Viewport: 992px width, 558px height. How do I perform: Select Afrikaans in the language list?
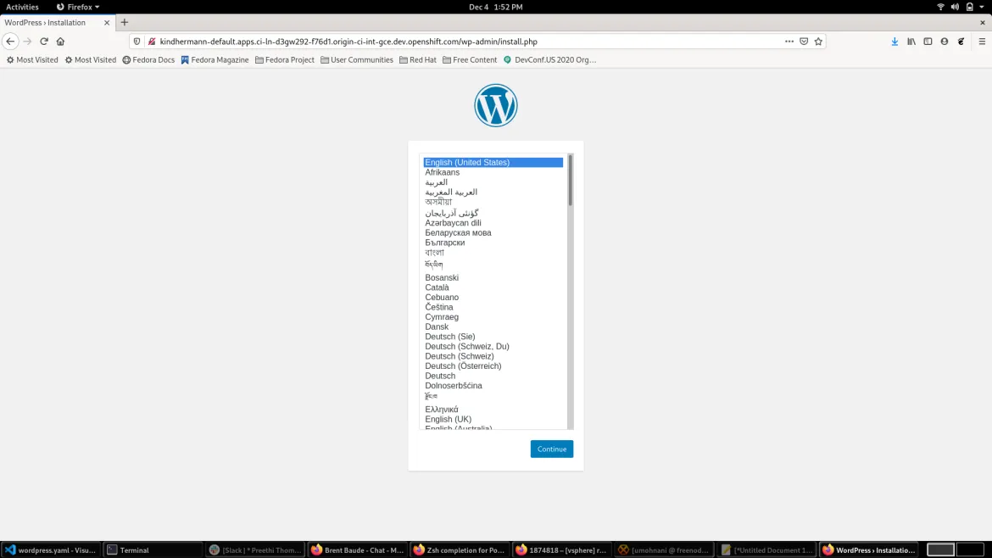pos(493,172)
